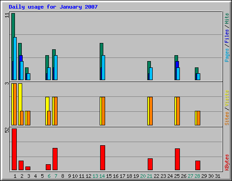Click the y-axis value '52'
Viewport: 232px width, 181px height.
(x=7, y=130)
